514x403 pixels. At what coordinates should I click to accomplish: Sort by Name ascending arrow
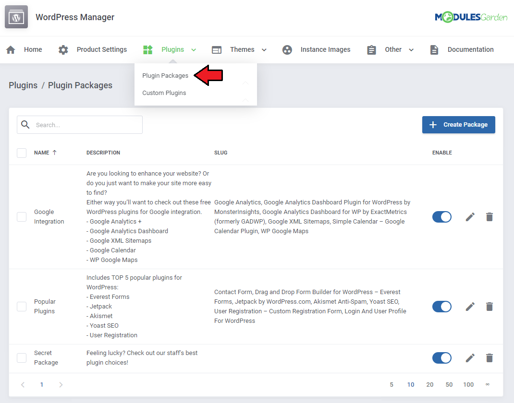coord(55,153)
